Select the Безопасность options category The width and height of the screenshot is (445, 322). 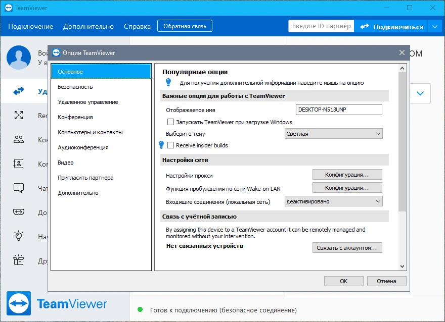coord(101,87)
